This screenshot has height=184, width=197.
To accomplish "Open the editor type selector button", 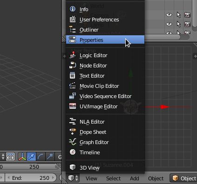I will click(x=73, y=178).
